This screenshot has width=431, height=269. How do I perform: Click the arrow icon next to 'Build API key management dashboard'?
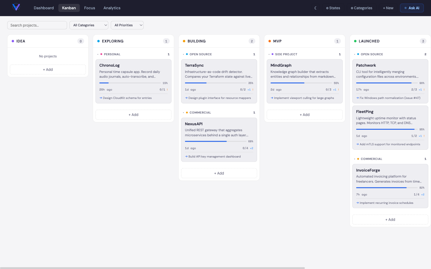[x=186, y=156]
